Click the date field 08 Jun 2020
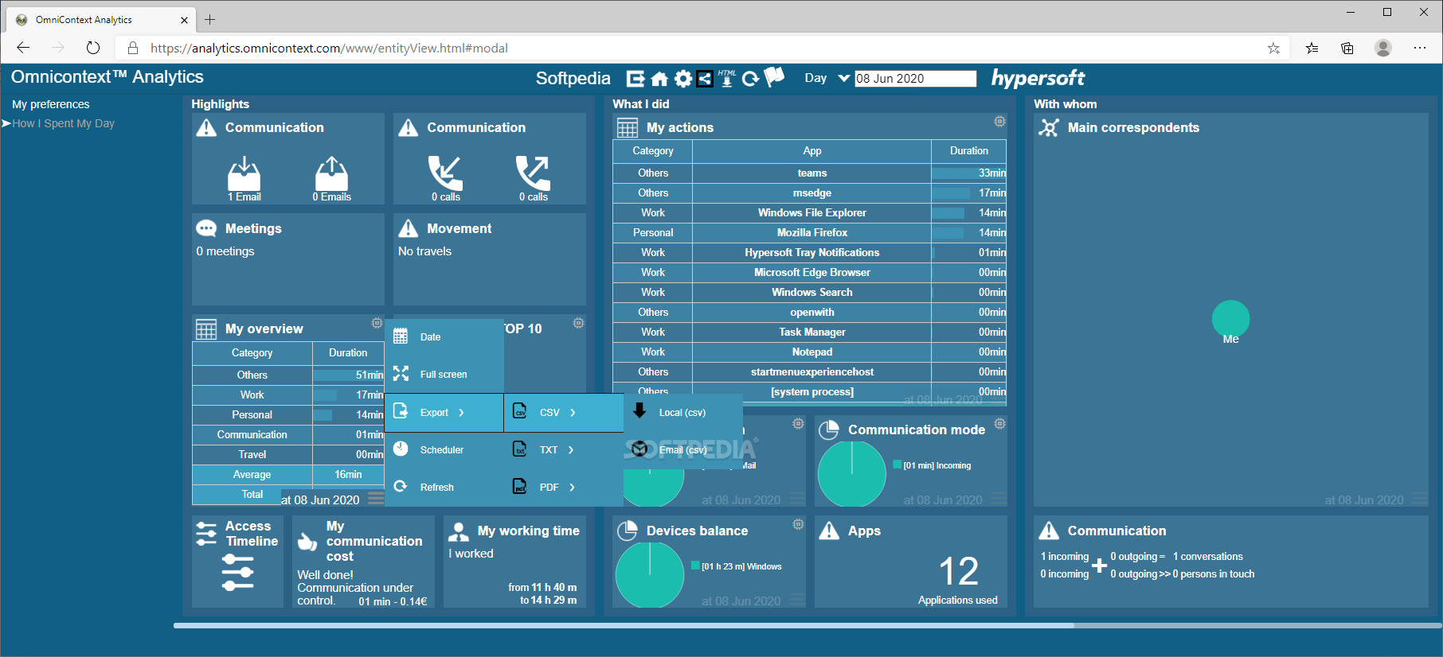Screen dimensions: 1443x657 pos(915,79)
